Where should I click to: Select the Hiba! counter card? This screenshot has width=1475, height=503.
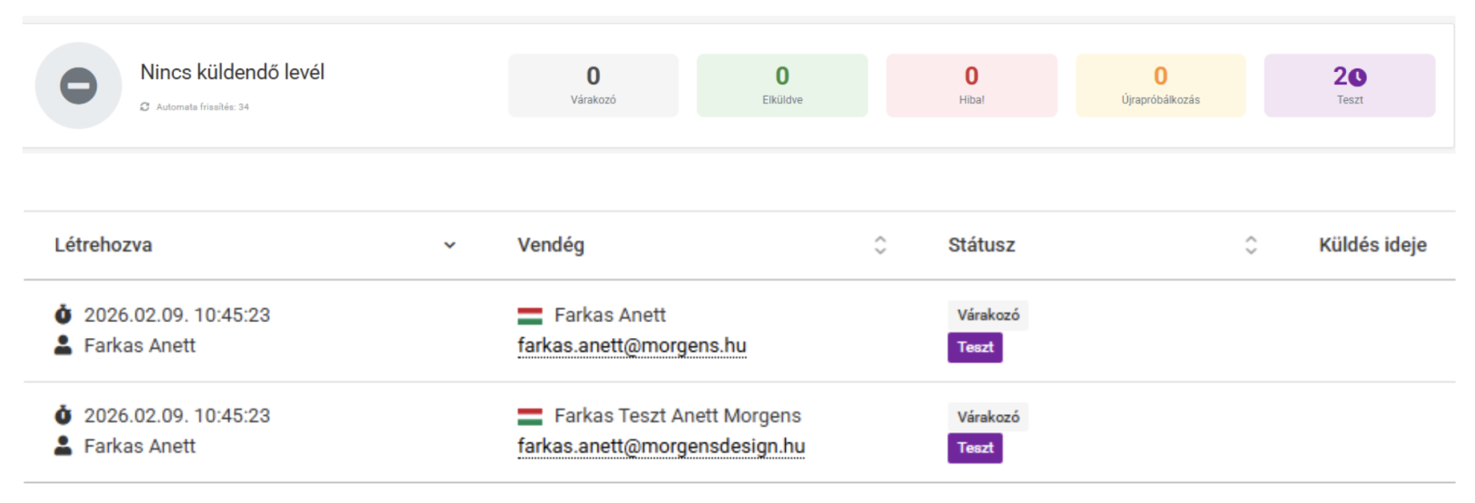(x=971, y=86)
